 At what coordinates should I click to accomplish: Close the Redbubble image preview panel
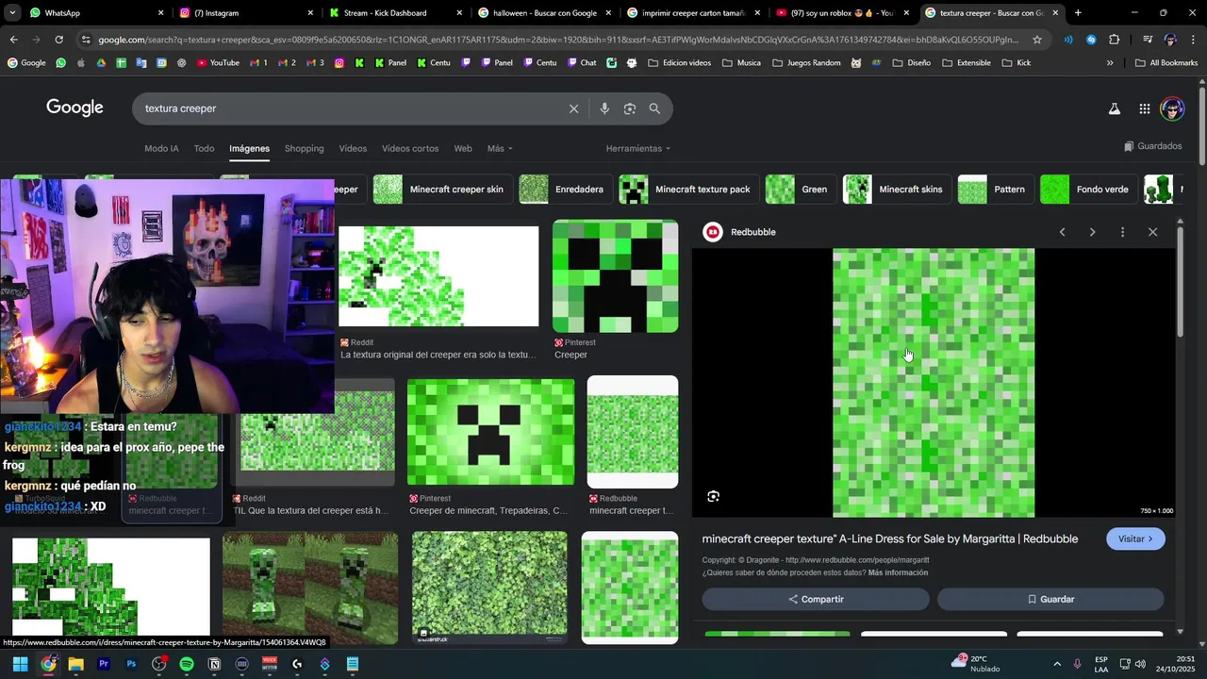pos(1152,232)
